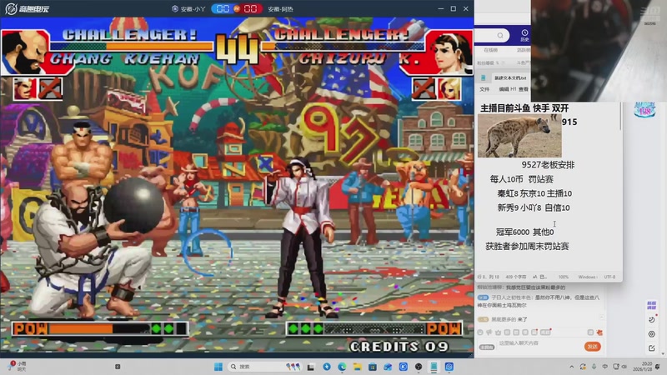This screenshot has height=375, width=667.
Task: Show hidden tray icons chevron
Action: pyautogui.click(x=572, y=367)
